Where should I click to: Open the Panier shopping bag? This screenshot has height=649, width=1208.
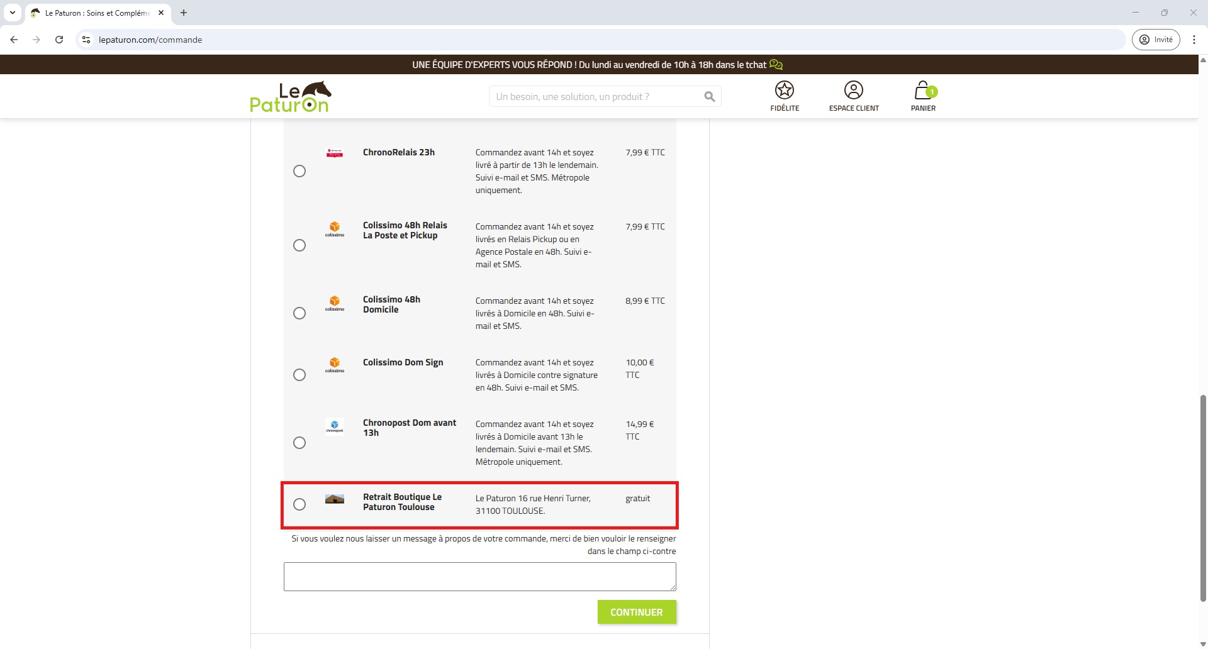[923, 91]
